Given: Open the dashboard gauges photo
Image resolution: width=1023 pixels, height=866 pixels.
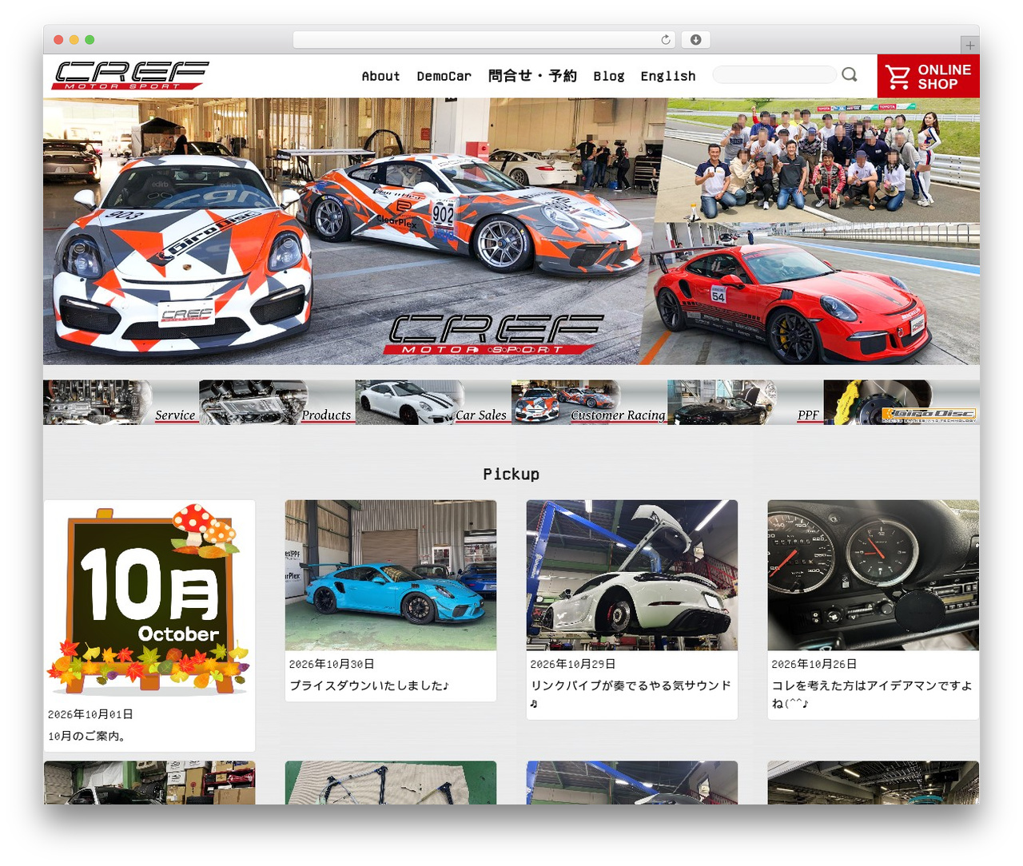Looking at the screenshot, I should click(873, 575).
